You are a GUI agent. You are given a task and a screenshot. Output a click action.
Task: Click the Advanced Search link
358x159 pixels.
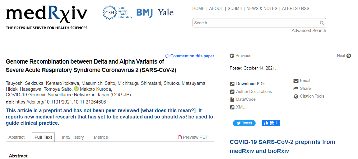pos(309,31)
